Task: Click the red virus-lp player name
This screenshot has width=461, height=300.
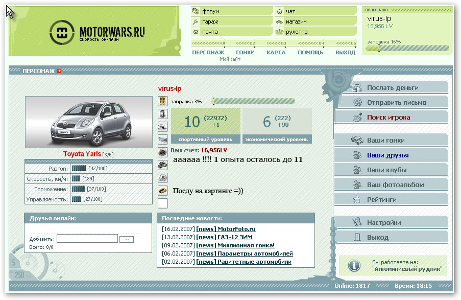Action: pos(169,88)
